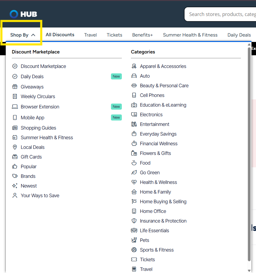
Task: Click the Beauty & Personal Care lips icon
Action: coord(134,85)
